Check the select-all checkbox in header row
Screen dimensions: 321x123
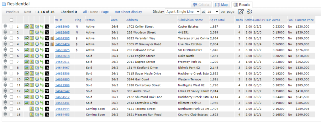point(12,20)
